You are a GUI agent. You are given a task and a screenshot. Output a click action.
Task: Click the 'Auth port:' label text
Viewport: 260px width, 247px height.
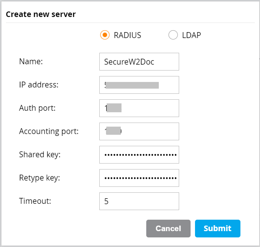37,108
